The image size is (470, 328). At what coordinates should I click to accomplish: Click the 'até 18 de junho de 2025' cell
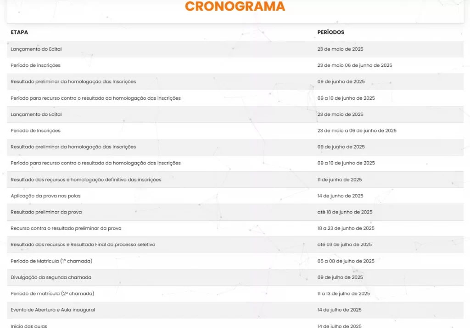[345, 212]
